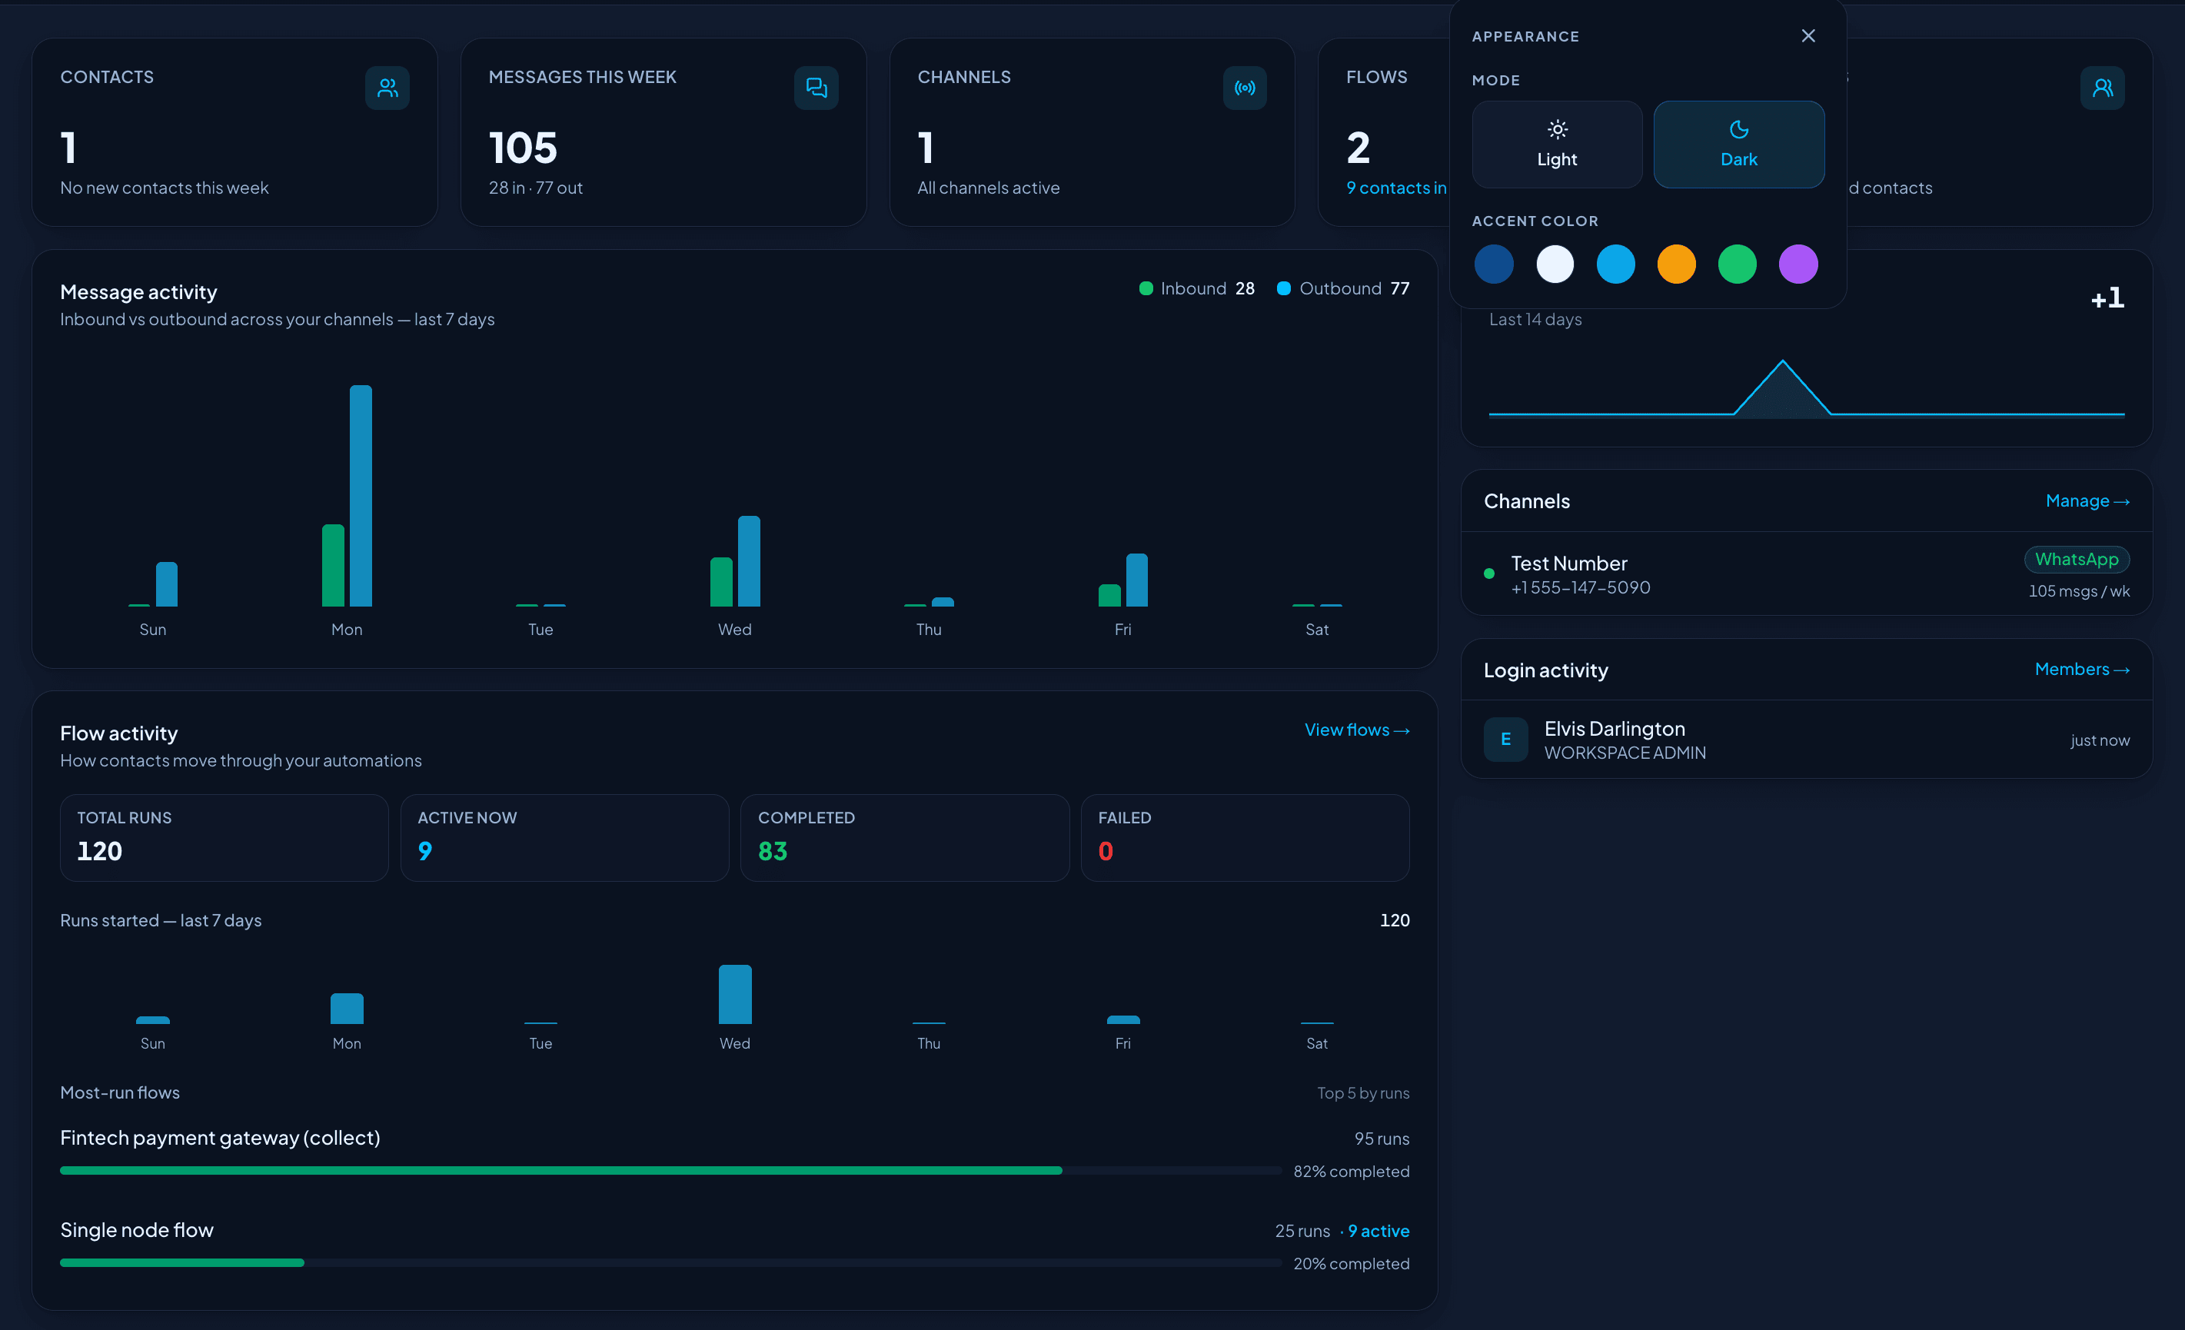Screen dimensions: 2185x1330
Task: Click the user icon on the top-right card
Action: pyautogui.click(x=2103, y=88)
